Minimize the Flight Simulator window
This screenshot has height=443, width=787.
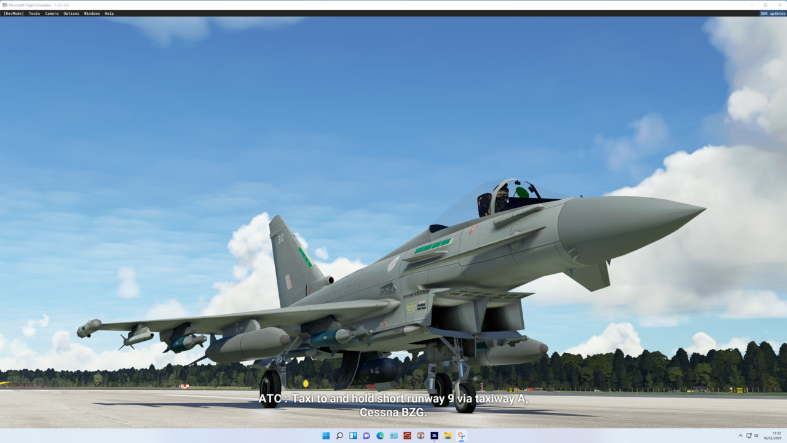[751, 5]
